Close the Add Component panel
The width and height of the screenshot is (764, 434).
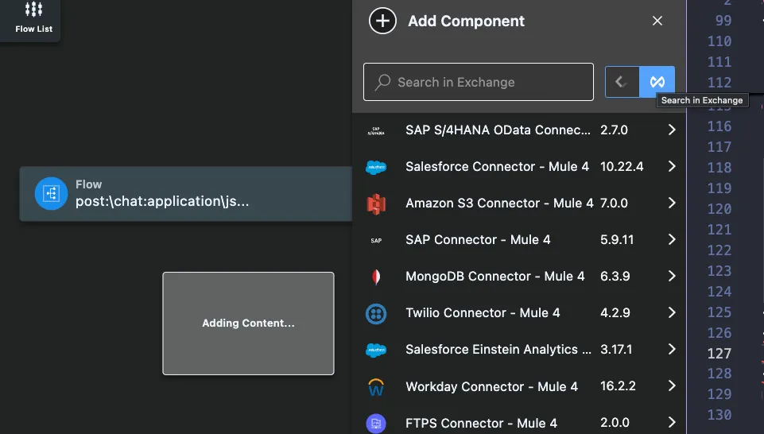pos(657,21)
